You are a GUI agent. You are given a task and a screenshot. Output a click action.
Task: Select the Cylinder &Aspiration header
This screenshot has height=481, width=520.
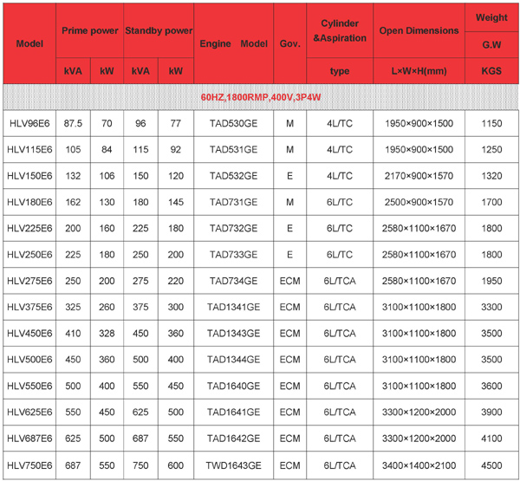point(340,30)
